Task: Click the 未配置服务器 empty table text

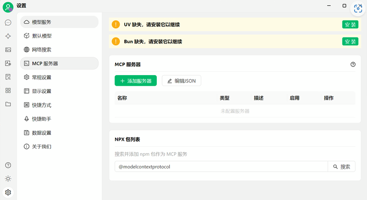Action: point(235,111)
